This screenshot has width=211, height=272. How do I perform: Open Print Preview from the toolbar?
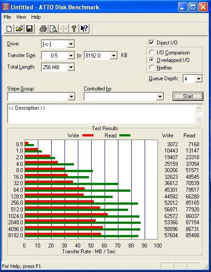53,29
